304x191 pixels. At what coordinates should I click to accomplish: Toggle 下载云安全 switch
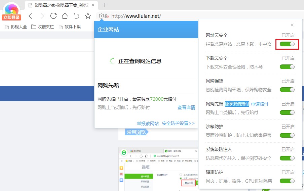tap(287, 67)
